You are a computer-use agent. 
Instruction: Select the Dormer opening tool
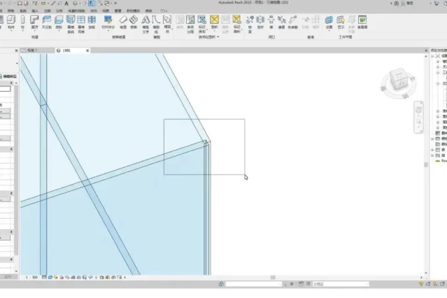(x=293, y=22)
